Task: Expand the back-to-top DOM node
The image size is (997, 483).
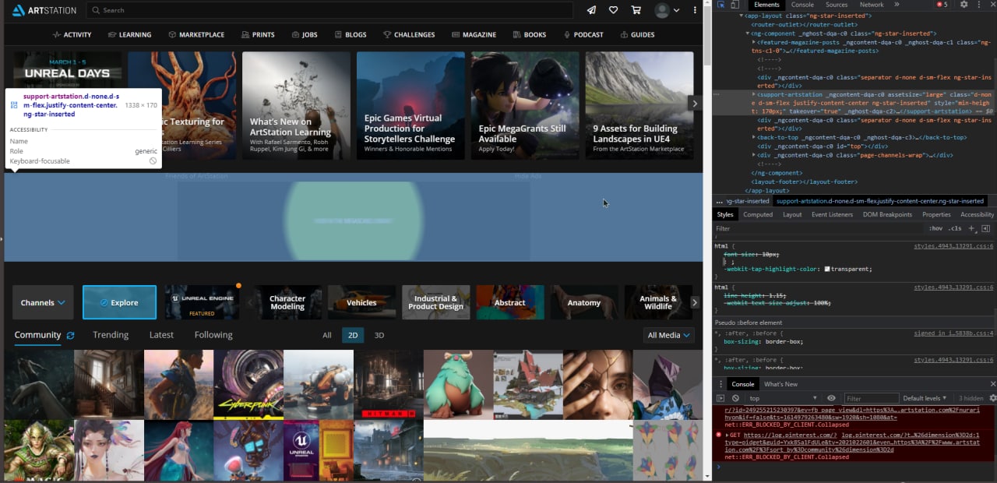Action: tap(754, 137)
